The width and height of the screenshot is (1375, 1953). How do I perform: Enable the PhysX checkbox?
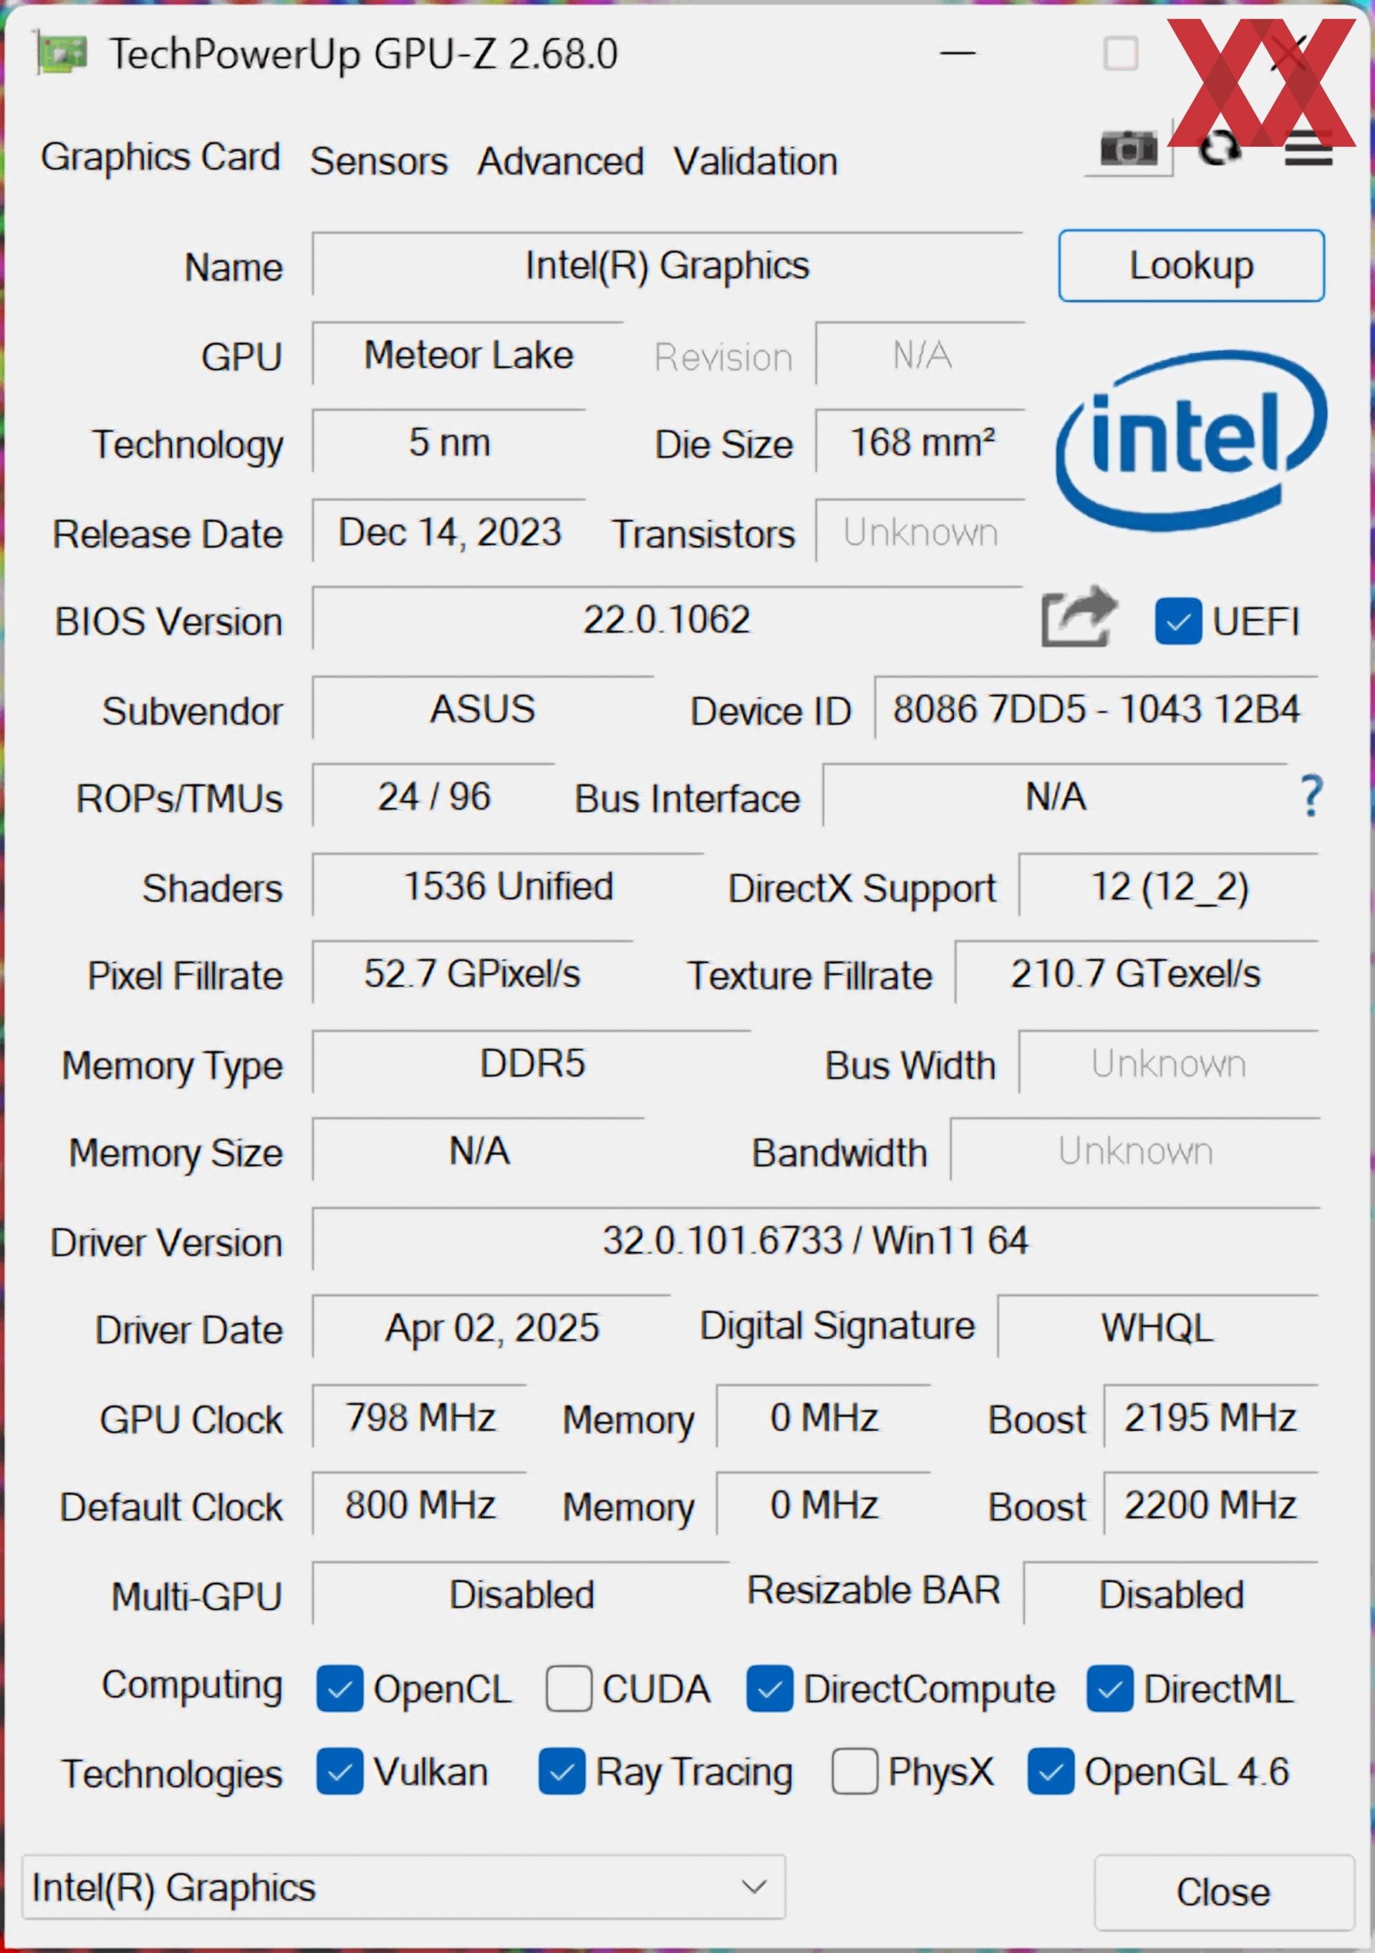tap(854, 1772)
